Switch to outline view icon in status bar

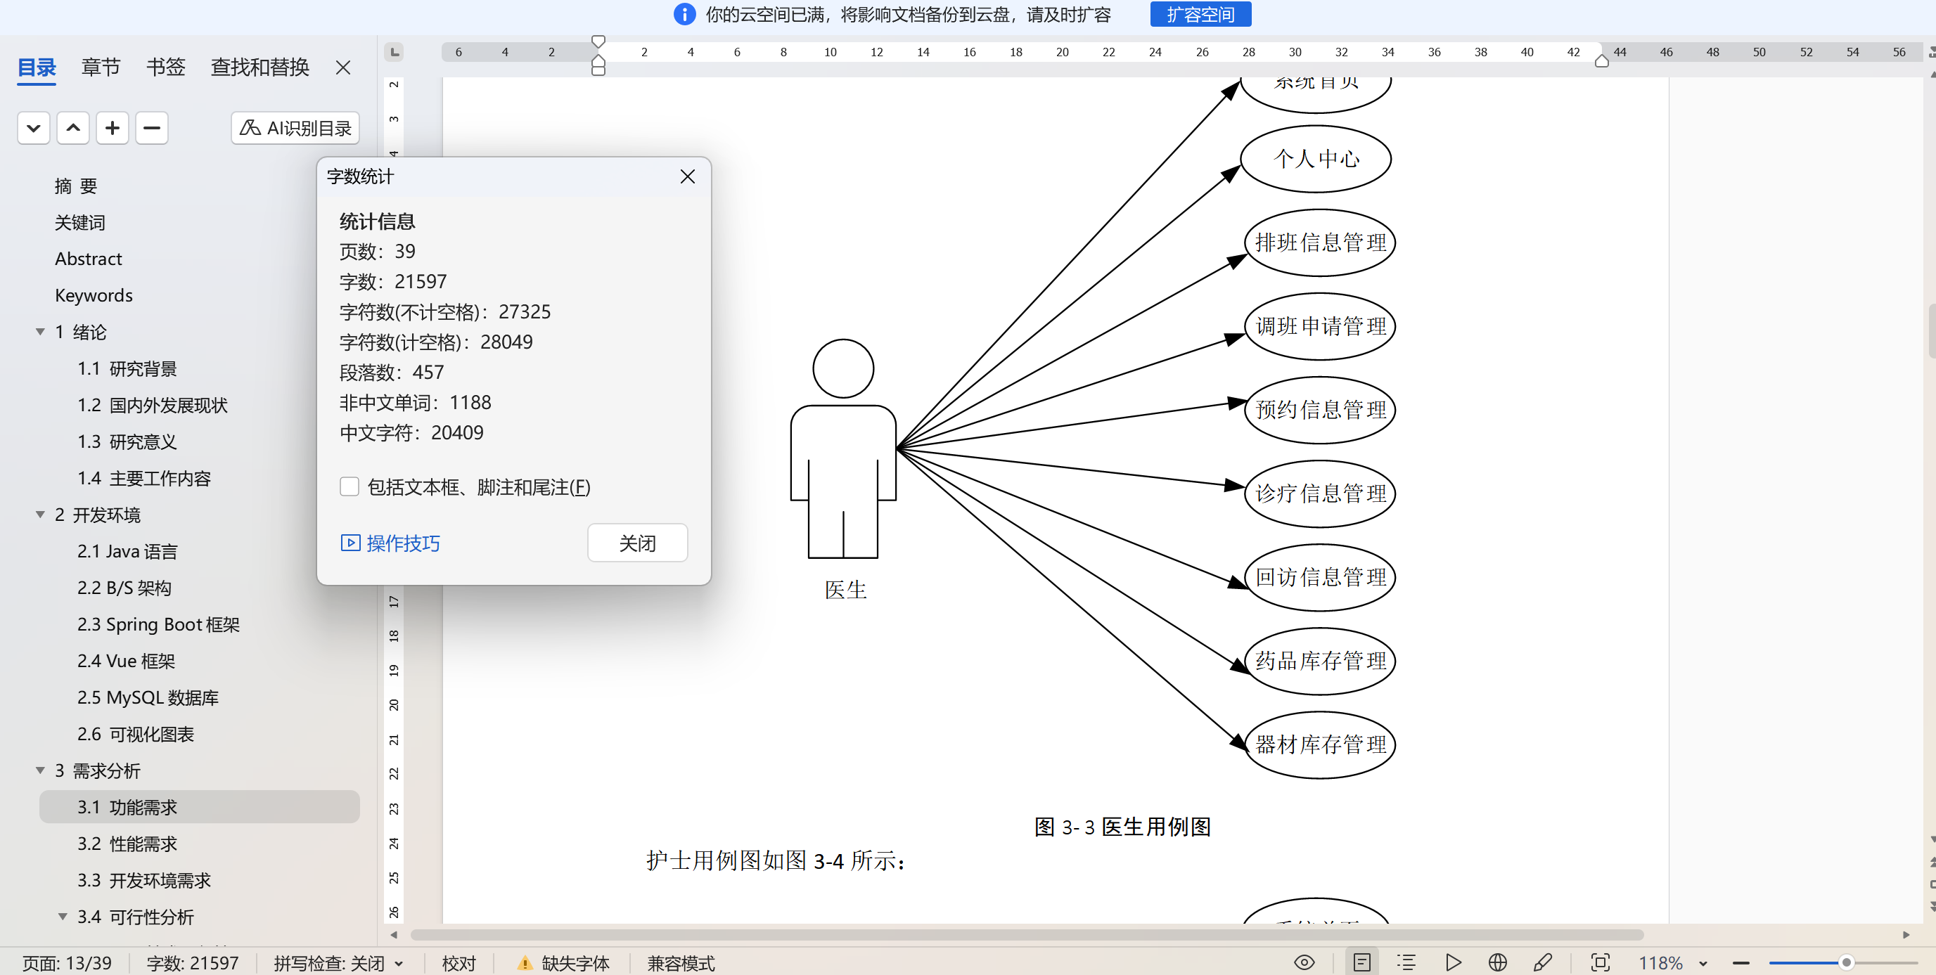pyautogui.click(x=1406, y=962)
